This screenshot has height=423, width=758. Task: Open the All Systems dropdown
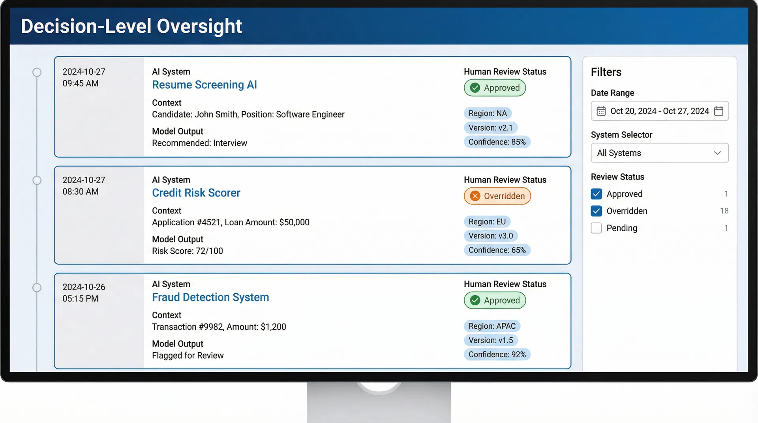click(x=659, y=153)
